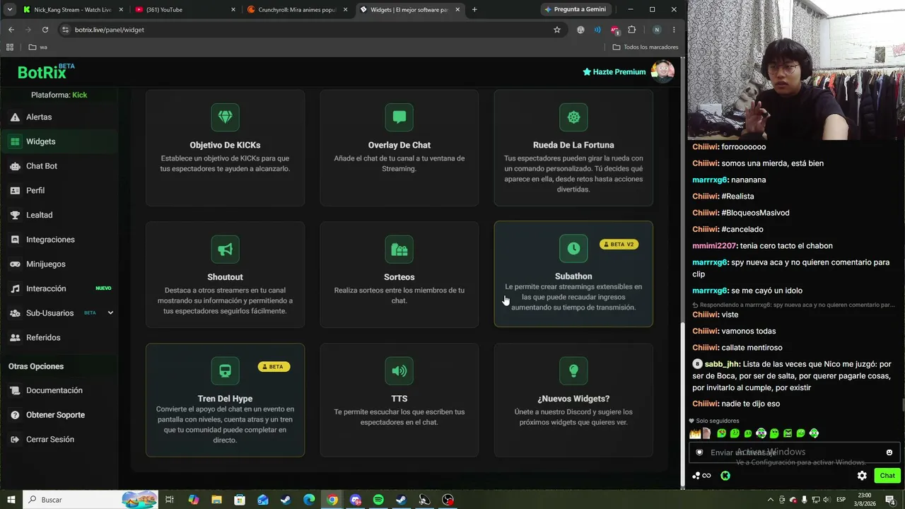Go to Perfil in the sidebar
905x509 pixels.
tap(59, 190)
